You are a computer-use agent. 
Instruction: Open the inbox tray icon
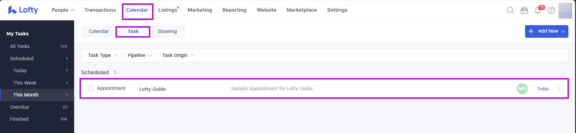524,10
